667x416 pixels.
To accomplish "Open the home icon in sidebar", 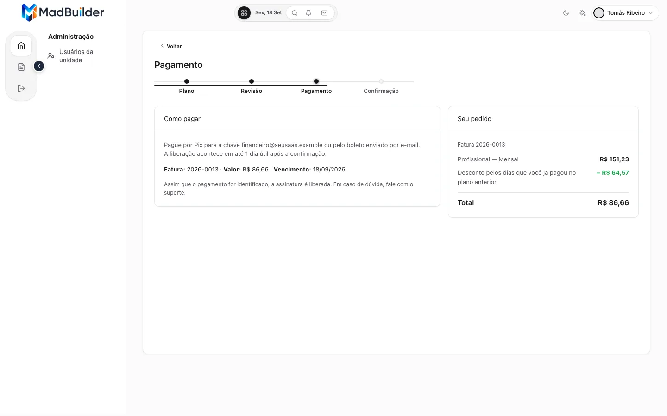I will click(x=21, y=46).
